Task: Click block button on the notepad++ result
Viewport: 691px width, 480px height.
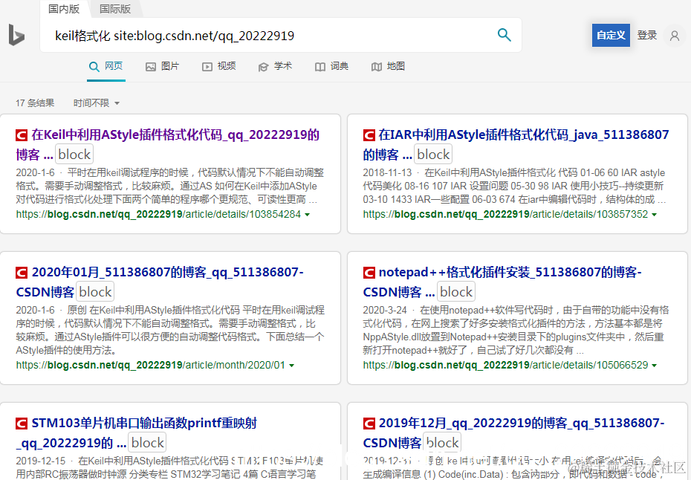Action: point(456,292)
